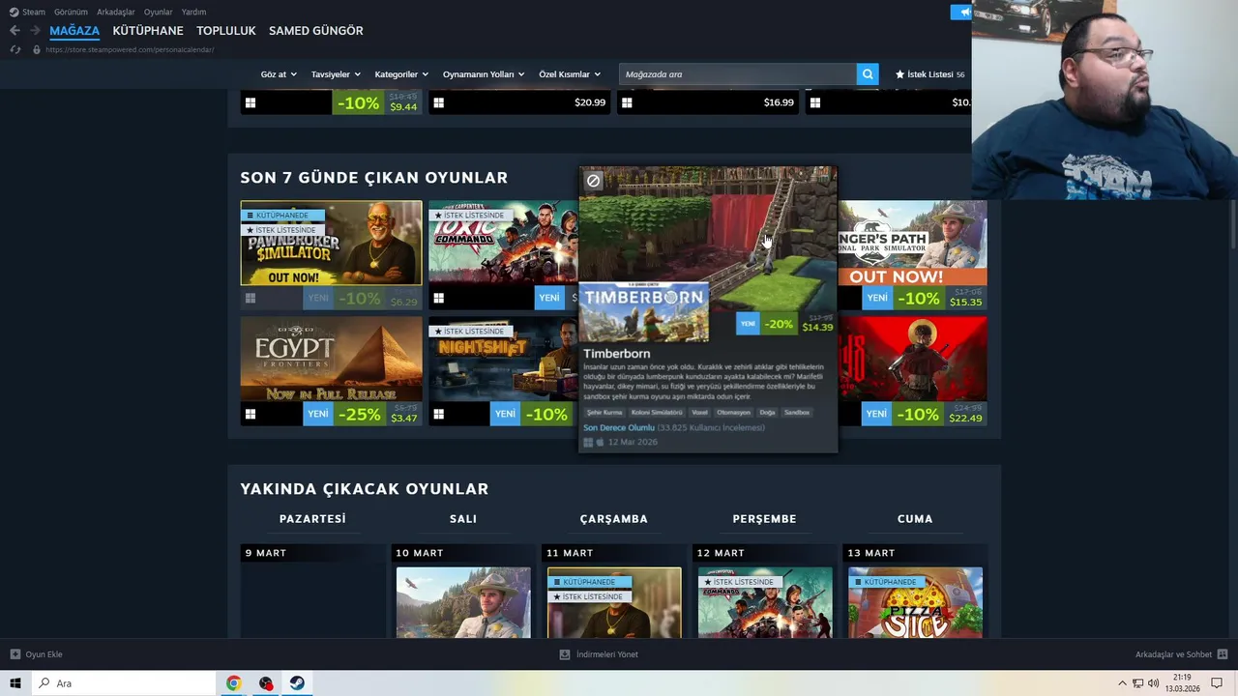
Task: Click the Oyun Ekle add game button
Action: [36, 654]
